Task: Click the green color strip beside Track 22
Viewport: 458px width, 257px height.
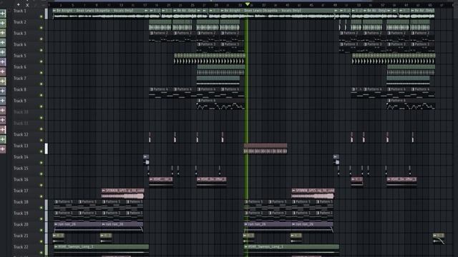Action: click(x=46, y=250)
